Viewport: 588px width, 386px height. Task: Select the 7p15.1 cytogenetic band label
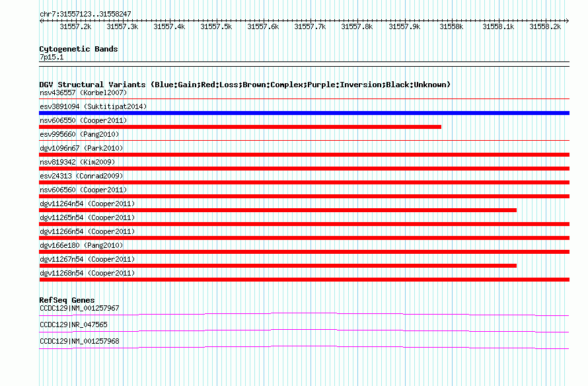pos(52,57)
